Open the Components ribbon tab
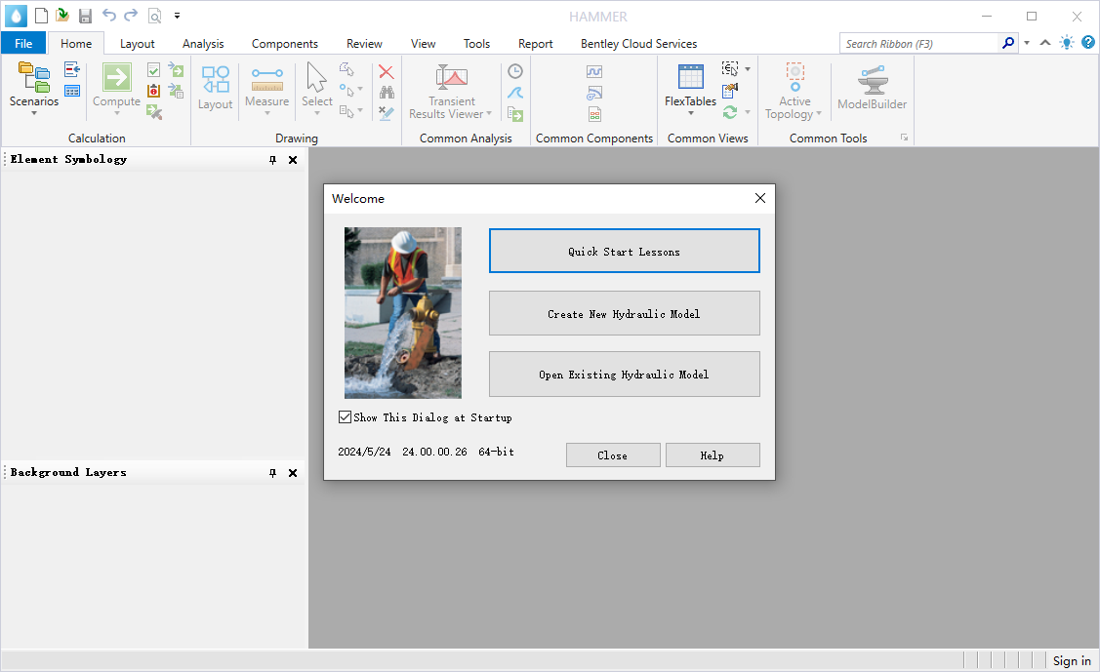The width and height of the screenshot is (1100, 672). pos(284,44)
